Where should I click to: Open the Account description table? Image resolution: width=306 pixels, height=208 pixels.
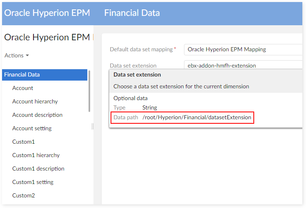tap(38, 115)
